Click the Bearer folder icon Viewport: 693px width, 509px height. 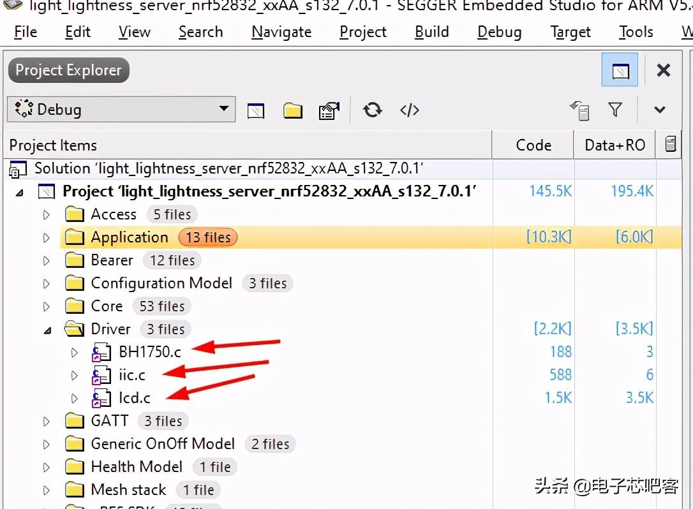pyautogui.click(x=74, y=260)
